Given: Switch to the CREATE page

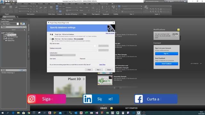Looking at the screenshot, I should [x=103, y=108].
